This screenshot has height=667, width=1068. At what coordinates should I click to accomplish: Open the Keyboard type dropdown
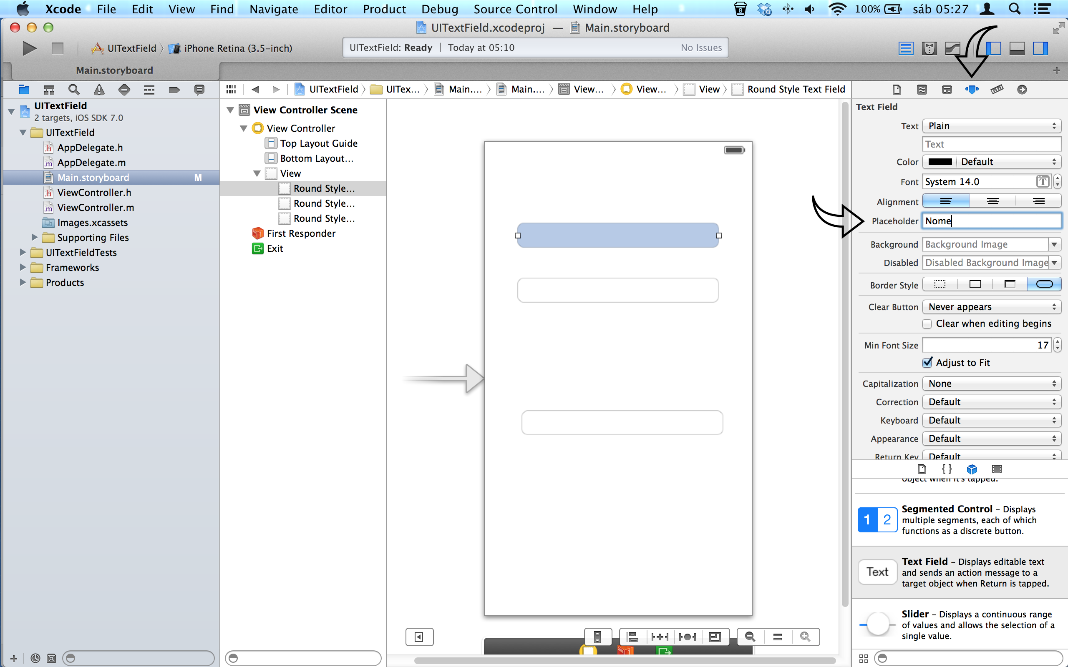(992, 420)
